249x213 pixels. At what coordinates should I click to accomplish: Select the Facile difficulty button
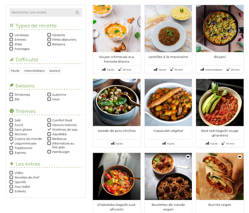[15, 71]
